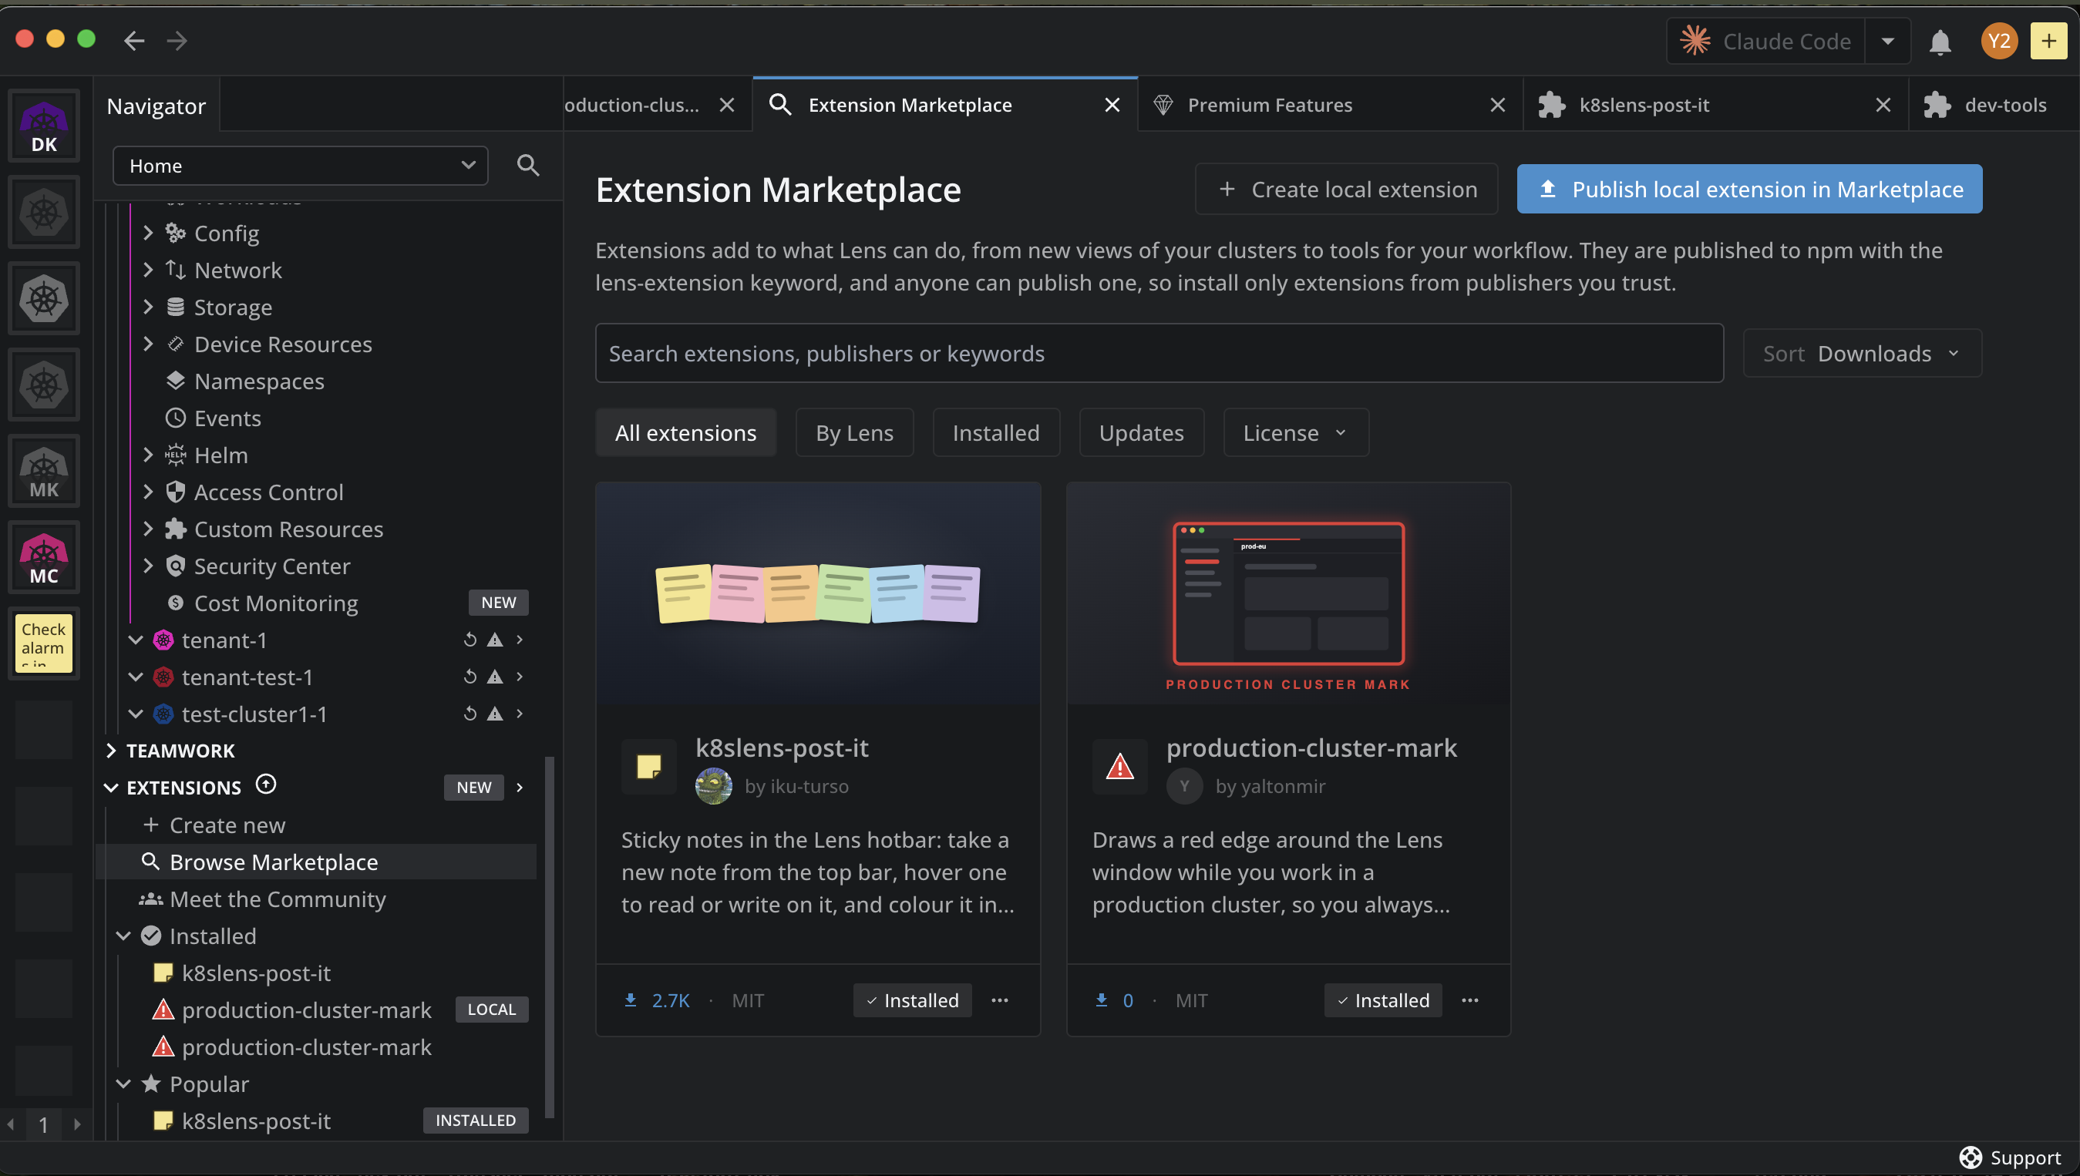Open the Home dropdown in Navigator

coord(301,166)
